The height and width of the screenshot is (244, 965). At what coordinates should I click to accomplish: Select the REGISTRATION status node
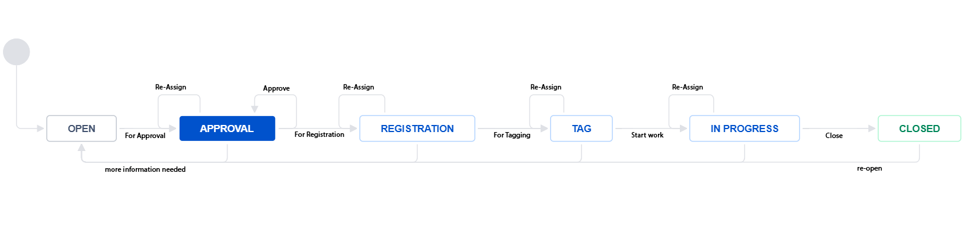point(417,129)
